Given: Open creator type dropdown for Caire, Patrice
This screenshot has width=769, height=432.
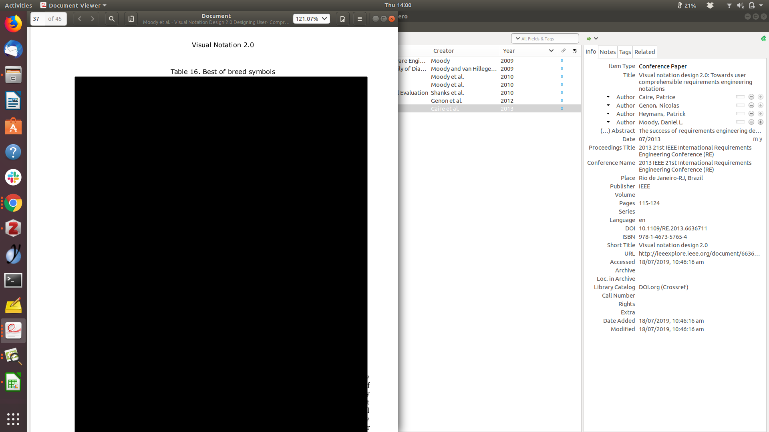Looking at the screenshot, I should click(608, 97).
